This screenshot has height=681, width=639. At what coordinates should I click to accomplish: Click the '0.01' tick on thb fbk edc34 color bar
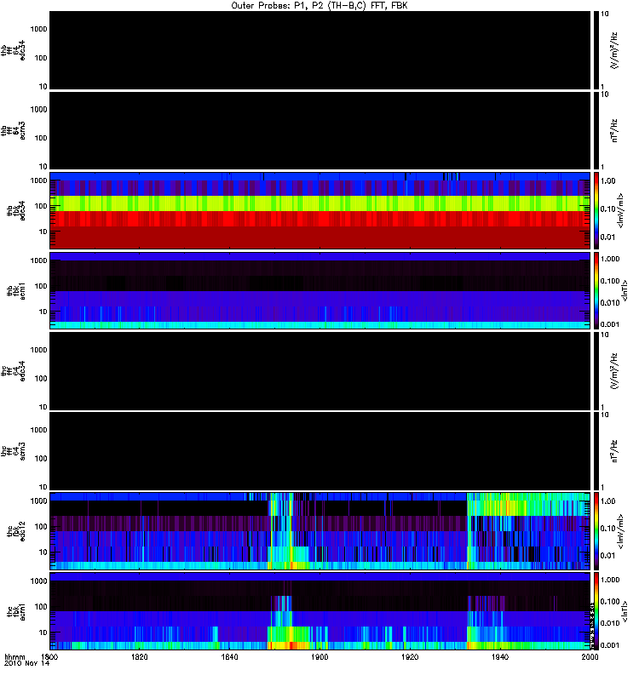[x=607, y=237]
